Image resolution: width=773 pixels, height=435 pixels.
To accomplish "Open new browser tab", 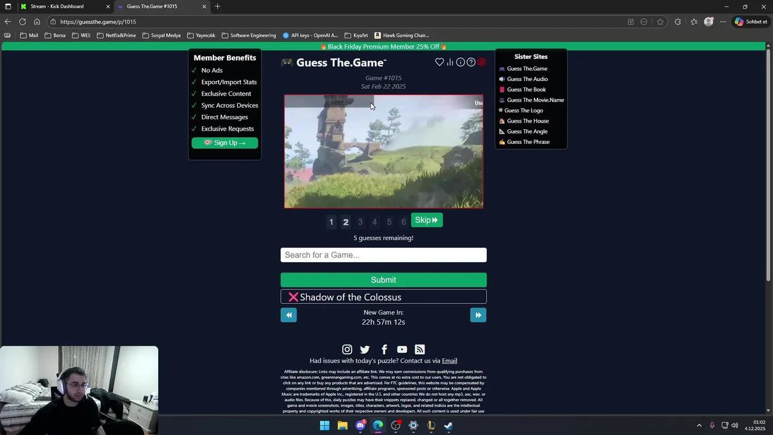I will coord(217,7).
